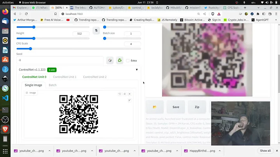This screenshot has height=157, width=280.
Task: Remove the ControlNet QR image
Action: tap(129, 94)
